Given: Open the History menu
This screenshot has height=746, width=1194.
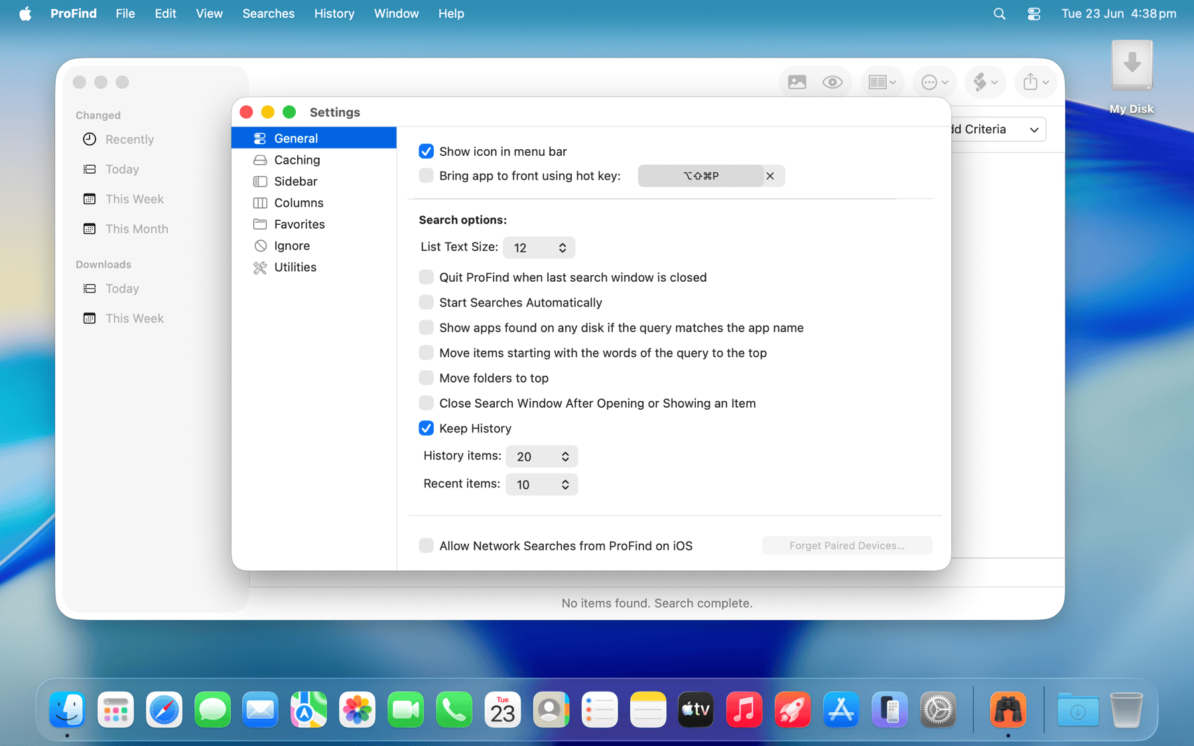Looking at the screenshot, I should click(334, 13).
